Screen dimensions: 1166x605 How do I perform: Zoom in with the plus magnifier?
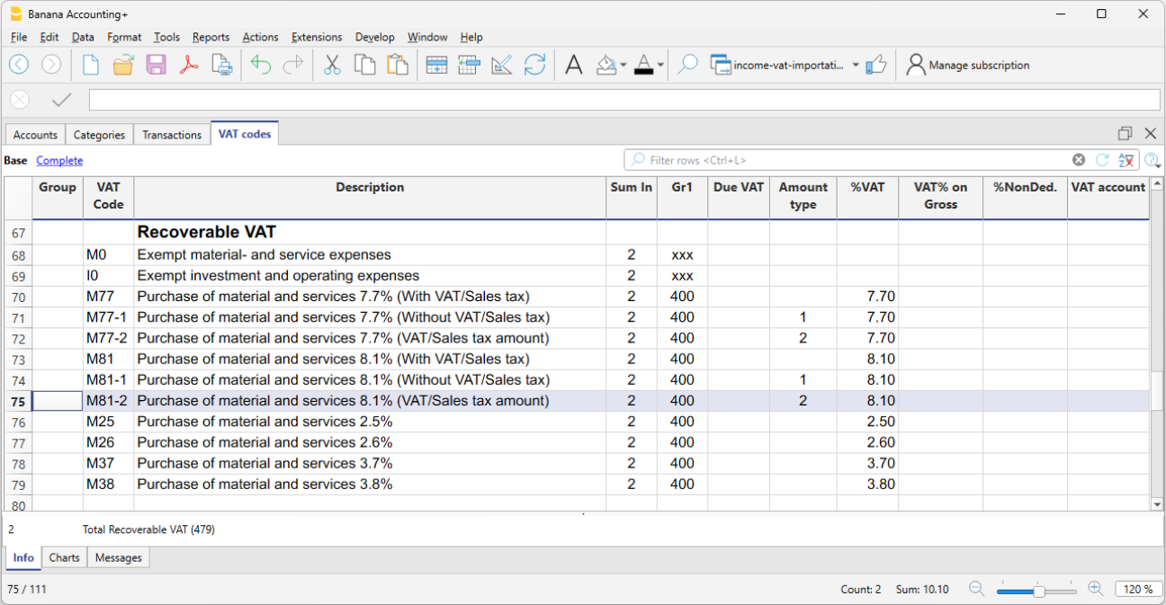(1095, 589)
